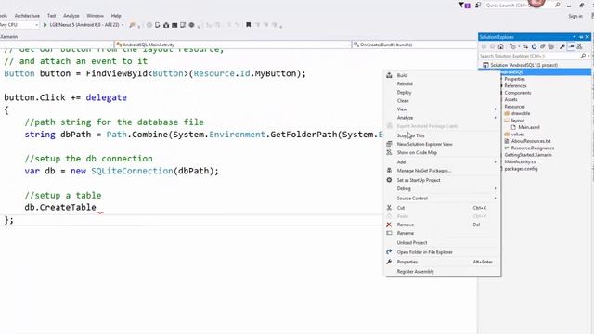The height and width of the screenshot is (334, 594).
Task: Click the scissors Cut icon
Action: [389, 208]
